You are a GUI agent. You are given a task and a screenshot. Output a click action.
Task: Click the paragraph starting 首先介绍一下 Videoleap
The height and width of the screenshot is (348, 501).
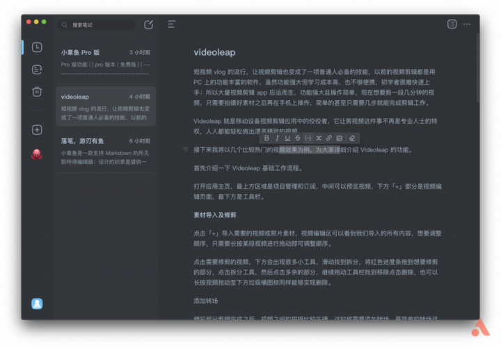pos(248,168)
